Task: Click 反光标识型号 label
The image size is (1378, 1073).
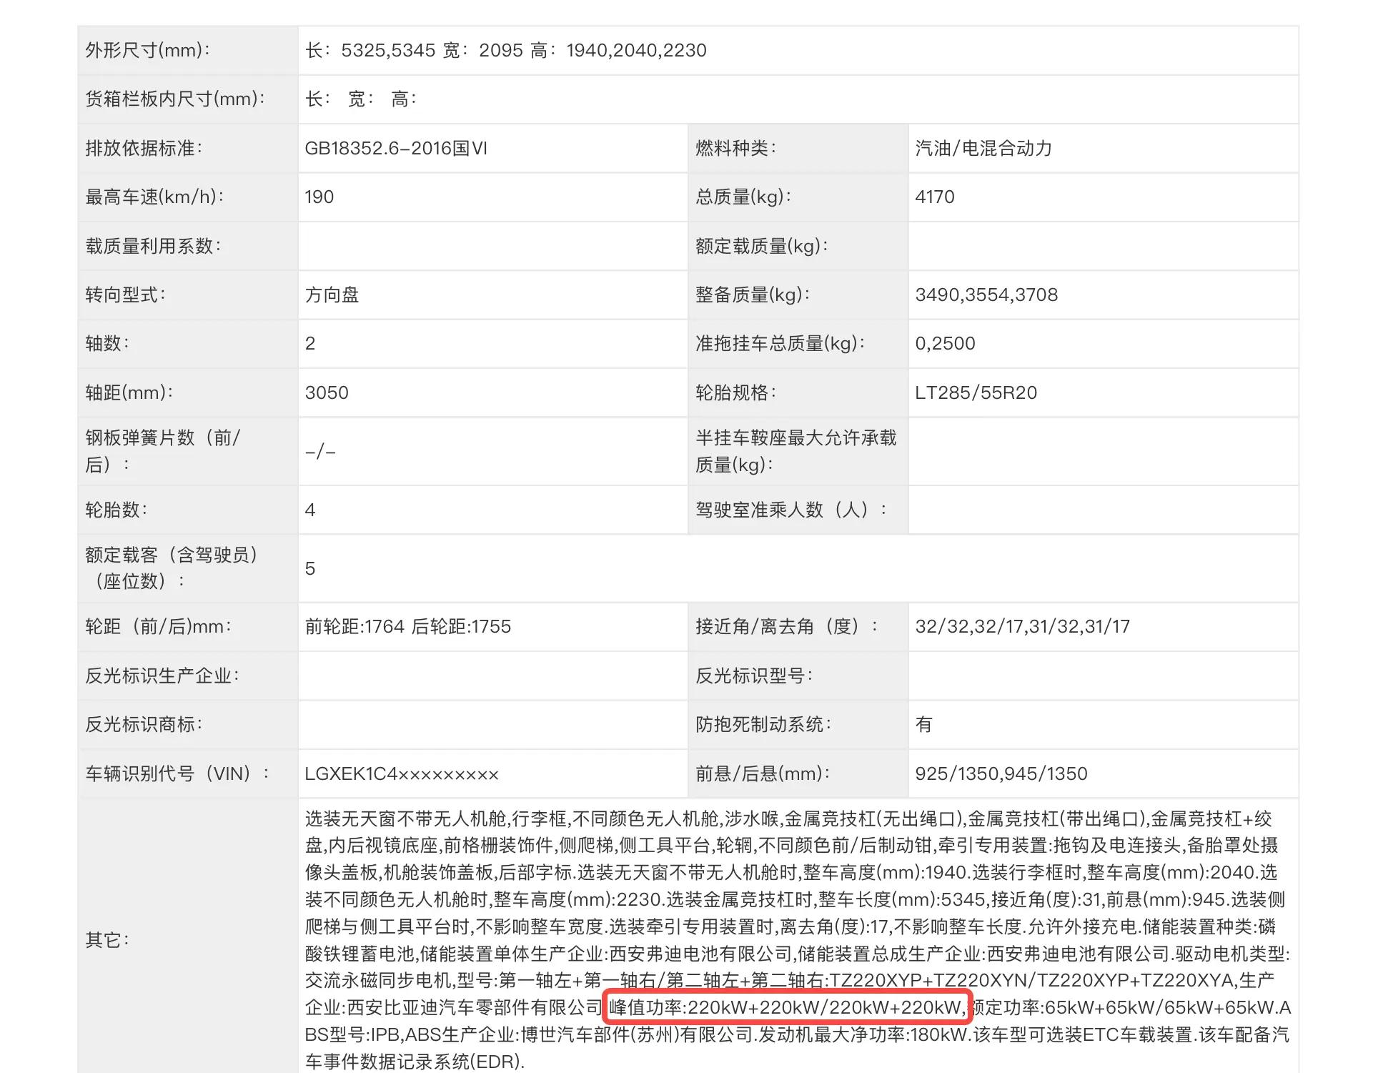Action: (x=754, y=676)
